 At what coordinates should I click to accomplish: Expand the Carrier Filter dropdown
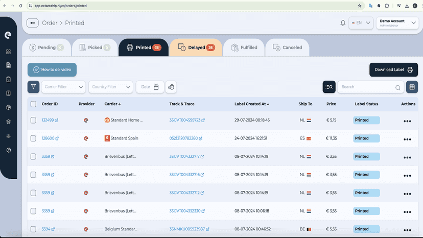click(x=63, y=87)
